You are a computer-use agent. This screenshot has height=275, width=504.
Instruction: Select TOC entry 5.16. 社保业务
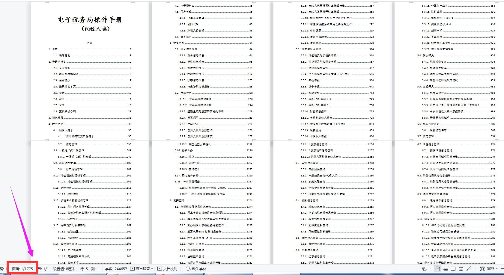click(213, 150)
